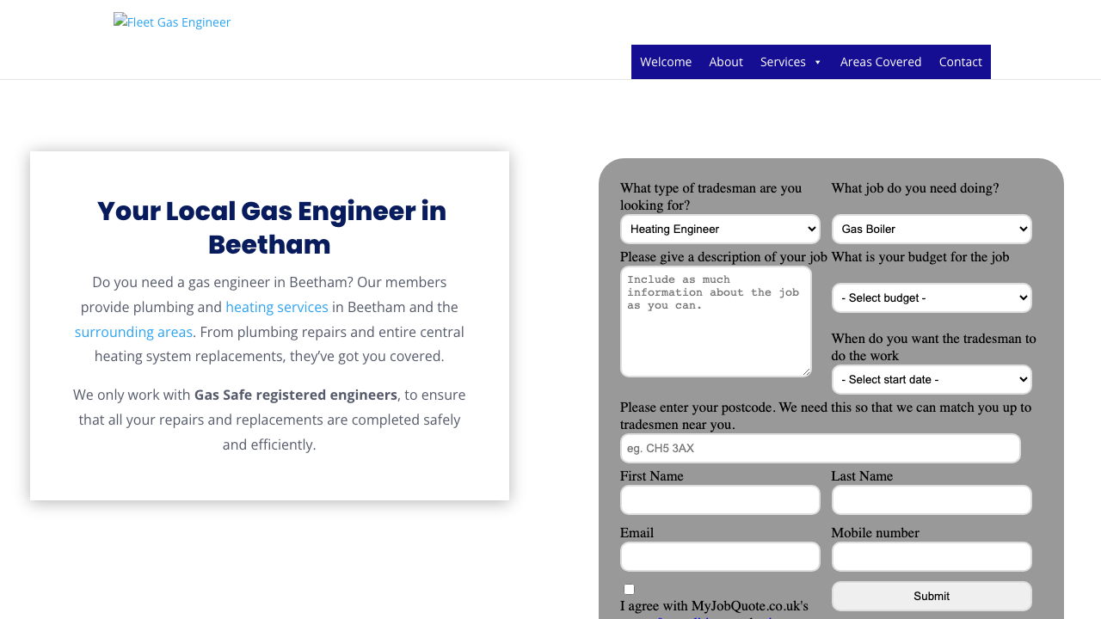Click the Mobile number input field

click(x=932, y=556)
